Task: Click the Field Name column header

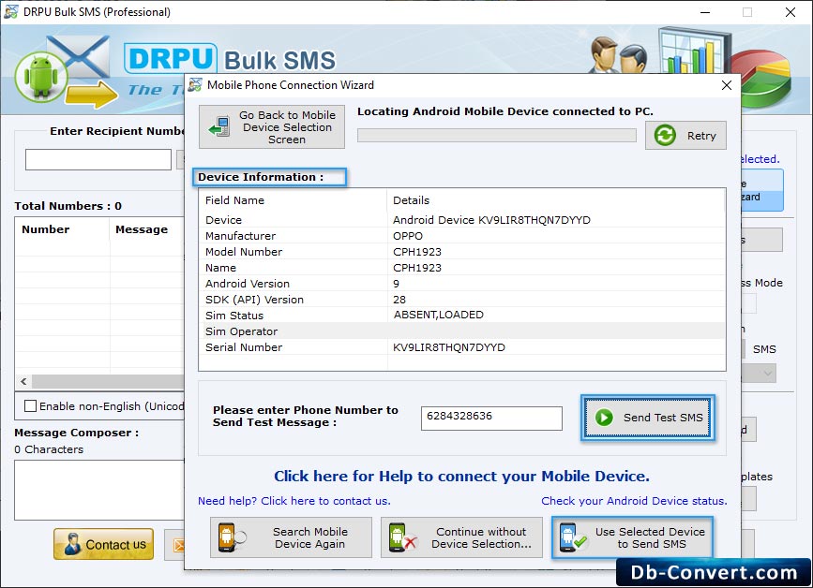Action: 293,200
